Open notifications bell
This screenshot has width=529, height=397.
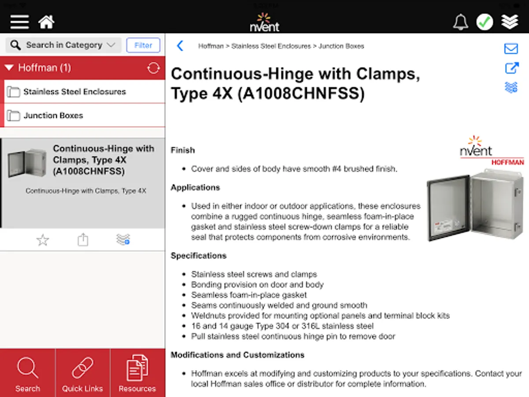tap(461, 22)
